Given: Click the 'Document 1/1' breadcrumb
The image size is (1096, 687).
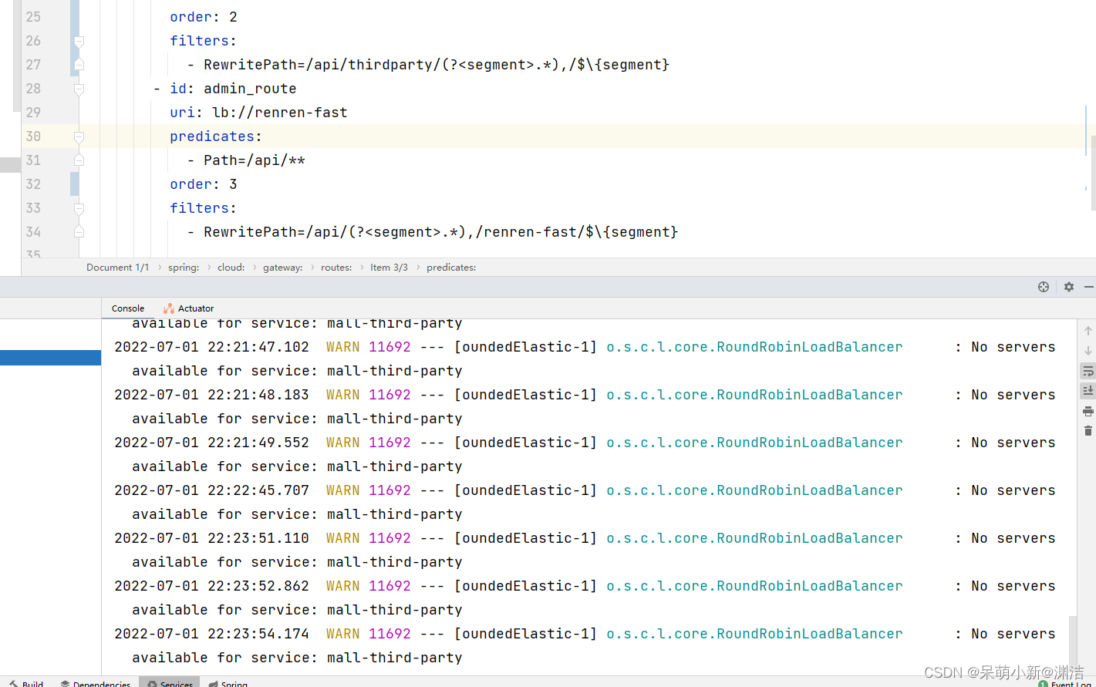Looking at the screenshot, I should pyautogui.click(x=117, y=268).
